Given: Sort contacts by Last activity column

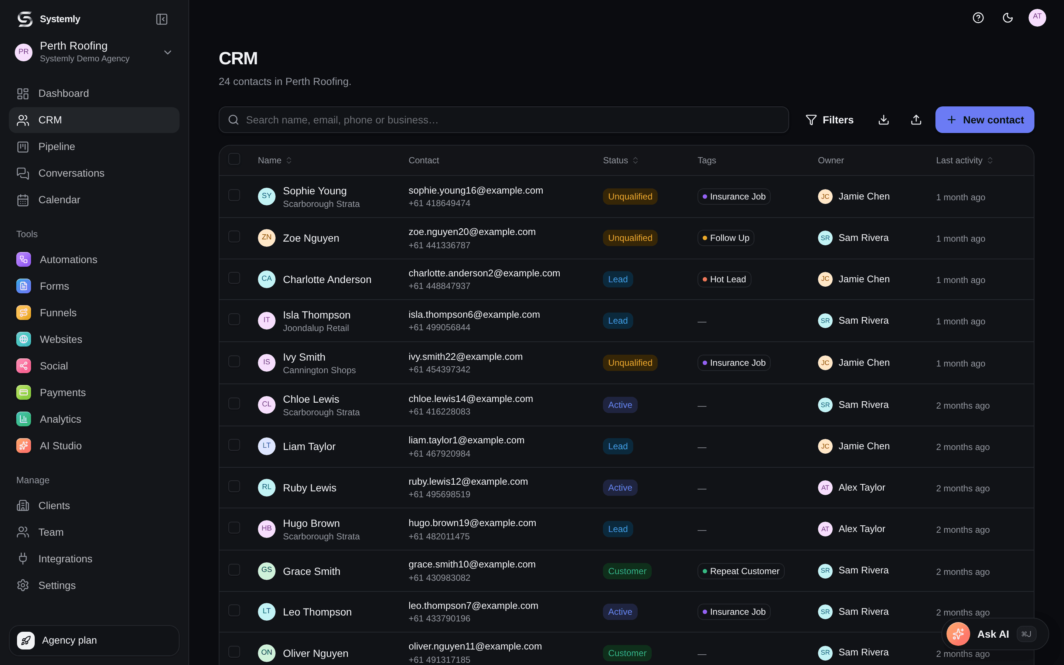Looking at the screenshot, I should pyautogui.click(x=964, y=160).
